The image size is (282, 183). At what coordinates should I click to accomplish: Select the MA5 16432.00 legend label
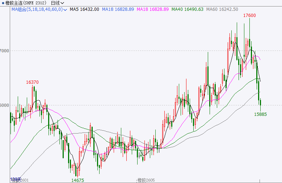[x=84, y=9]
